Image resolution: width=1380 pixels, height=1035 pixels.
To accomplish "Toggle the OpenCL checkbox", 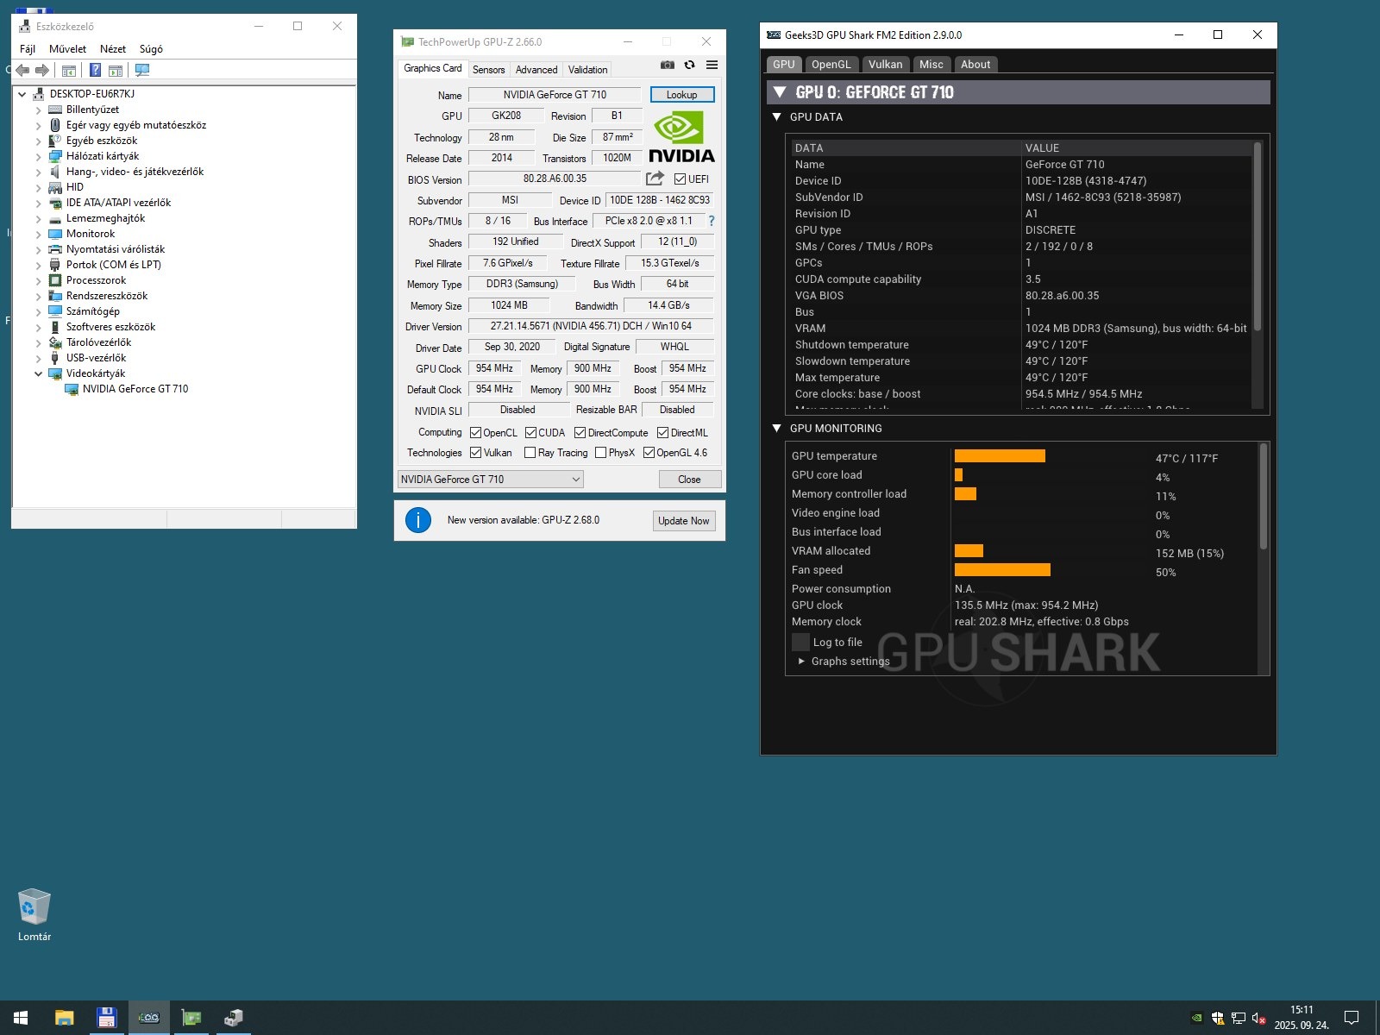I will pyautogui.click(x=475, y=432).
